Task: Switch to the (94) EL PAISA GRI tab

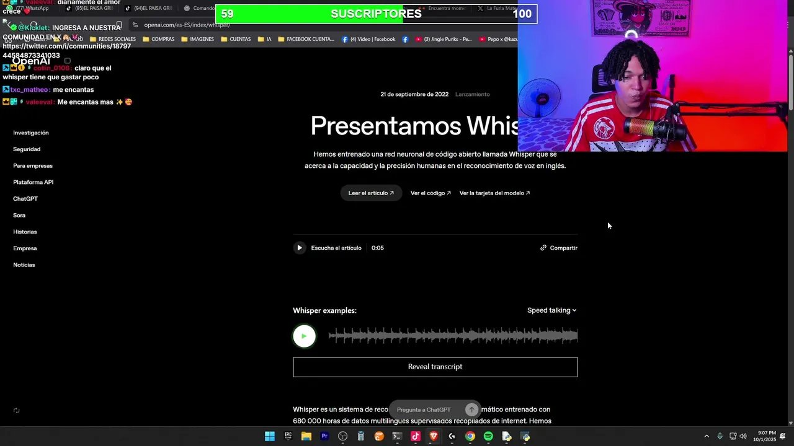Action: coord(149,8)
